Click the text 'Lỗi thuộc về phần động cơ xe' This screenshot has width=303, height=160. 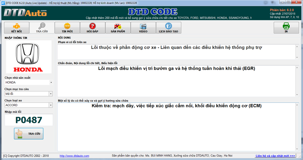tap(124, 47)
